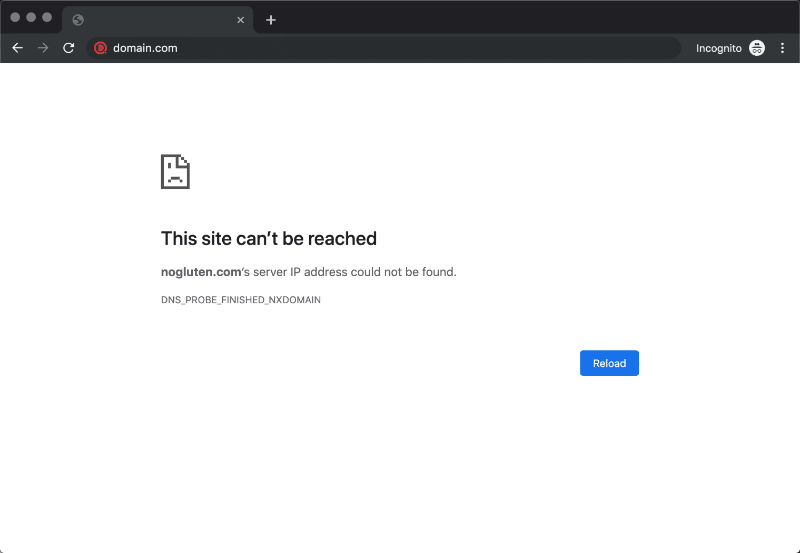This screenshot has width=800, height=553.
Task: Click the DNS_PROBE_FINISHED_NXDOMAIN error code
Action: tap(241, 299)
